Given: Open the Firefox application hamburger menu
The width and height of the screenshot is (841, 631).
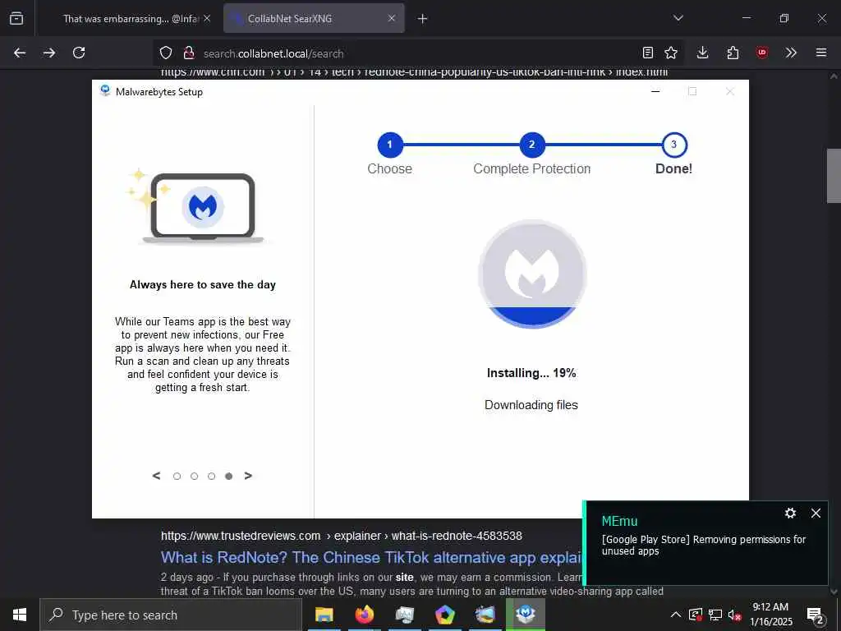Looking at the screenshot, I should 821,53.
